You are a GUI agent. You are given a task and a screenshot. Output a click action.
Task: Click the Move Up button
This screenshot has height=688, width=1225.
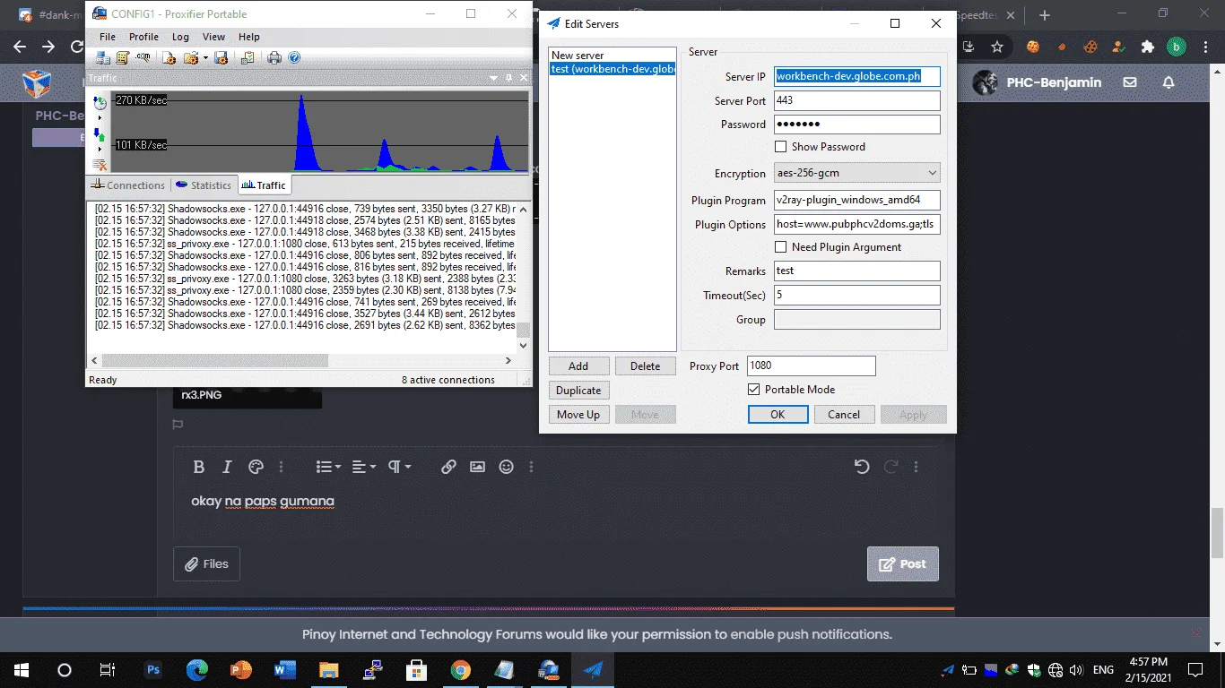(x=578, y=414)
